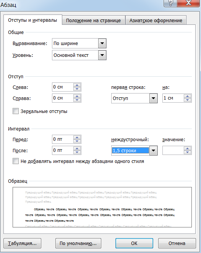
Task: Select the 1,5 строки spacing field
Action: click(x=134, y=151)
